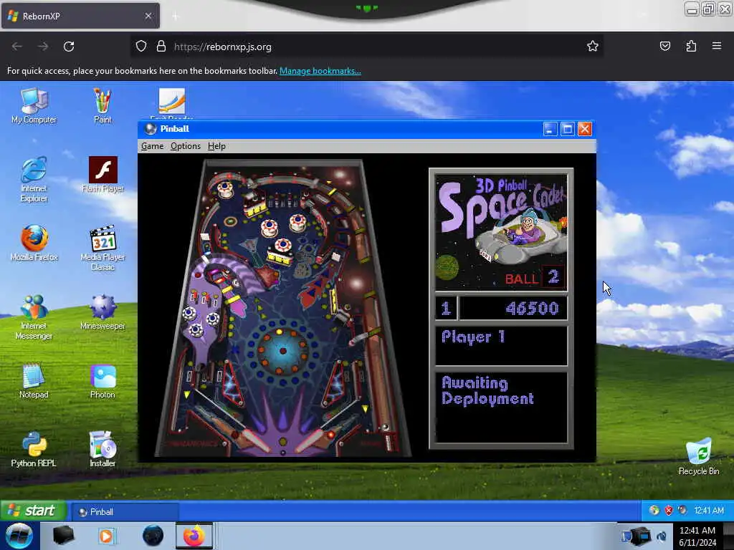
Task: Click the browser forward arrow
Action: (43, 47)
